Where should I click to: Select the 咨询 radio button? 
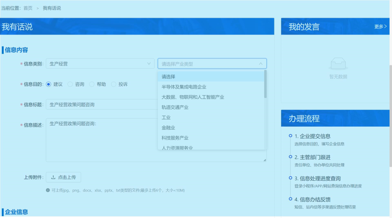[70, 84]
